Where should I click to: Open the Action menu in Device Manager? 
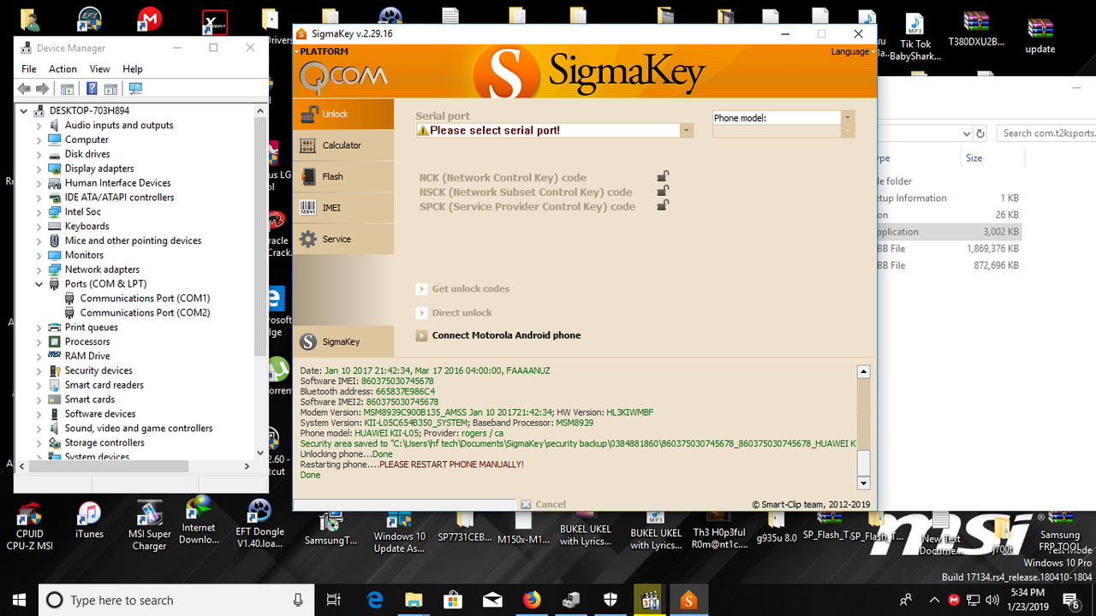point(63,68)
